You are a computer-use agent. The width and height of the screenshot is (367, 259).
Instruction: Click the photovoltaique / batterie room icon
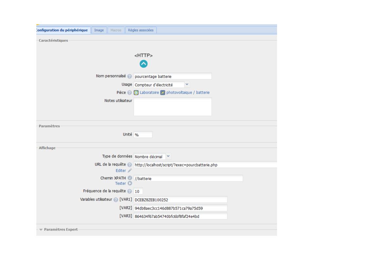coord(163,93)
